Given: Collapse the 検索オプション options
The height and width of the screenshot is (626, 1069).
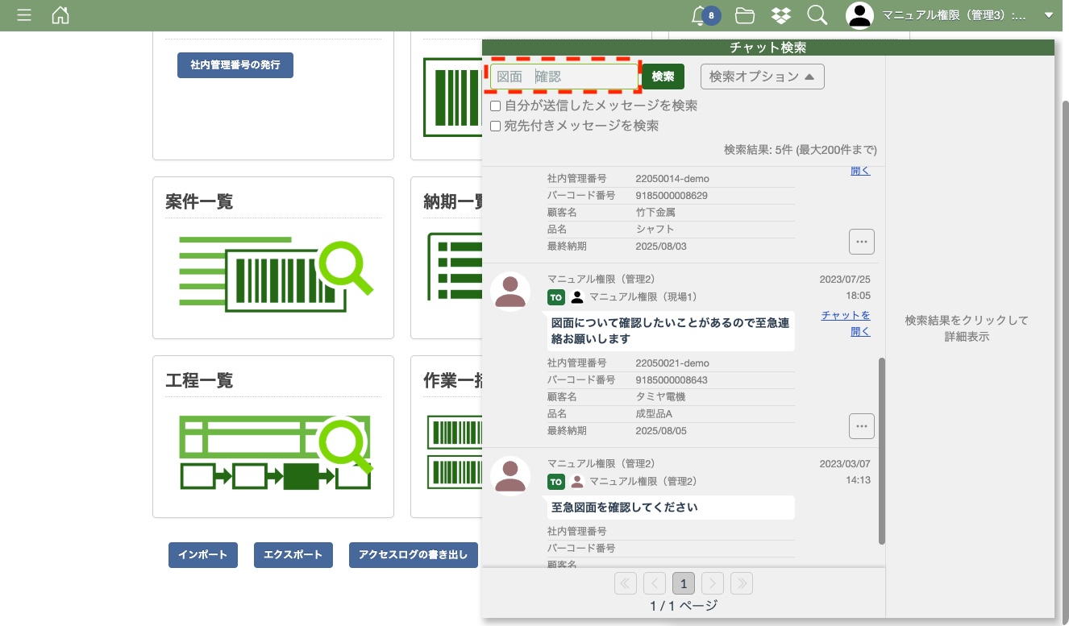Looking at the screenshot, I should click(762, 77).
